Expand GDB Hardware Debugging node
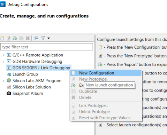Viewport: 167px width, 135px height. (3, 62)
